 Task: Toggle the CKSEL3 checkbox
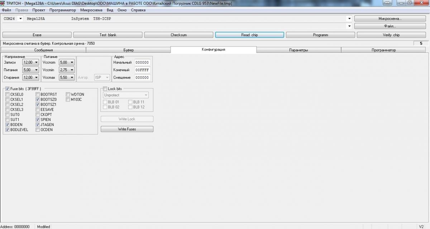[8, 109]
